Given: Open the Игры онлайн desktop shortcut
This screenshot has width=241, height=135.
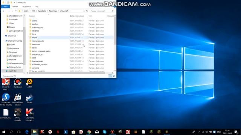Looking at the screenshot, I should (x=18, y=115).
